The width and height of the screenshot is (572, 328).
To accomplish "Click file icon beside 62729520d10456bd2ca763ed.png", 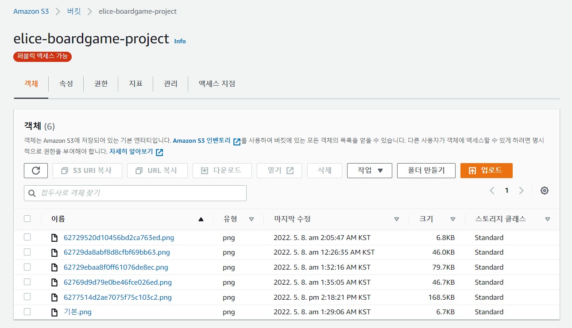I will point(54,238).
